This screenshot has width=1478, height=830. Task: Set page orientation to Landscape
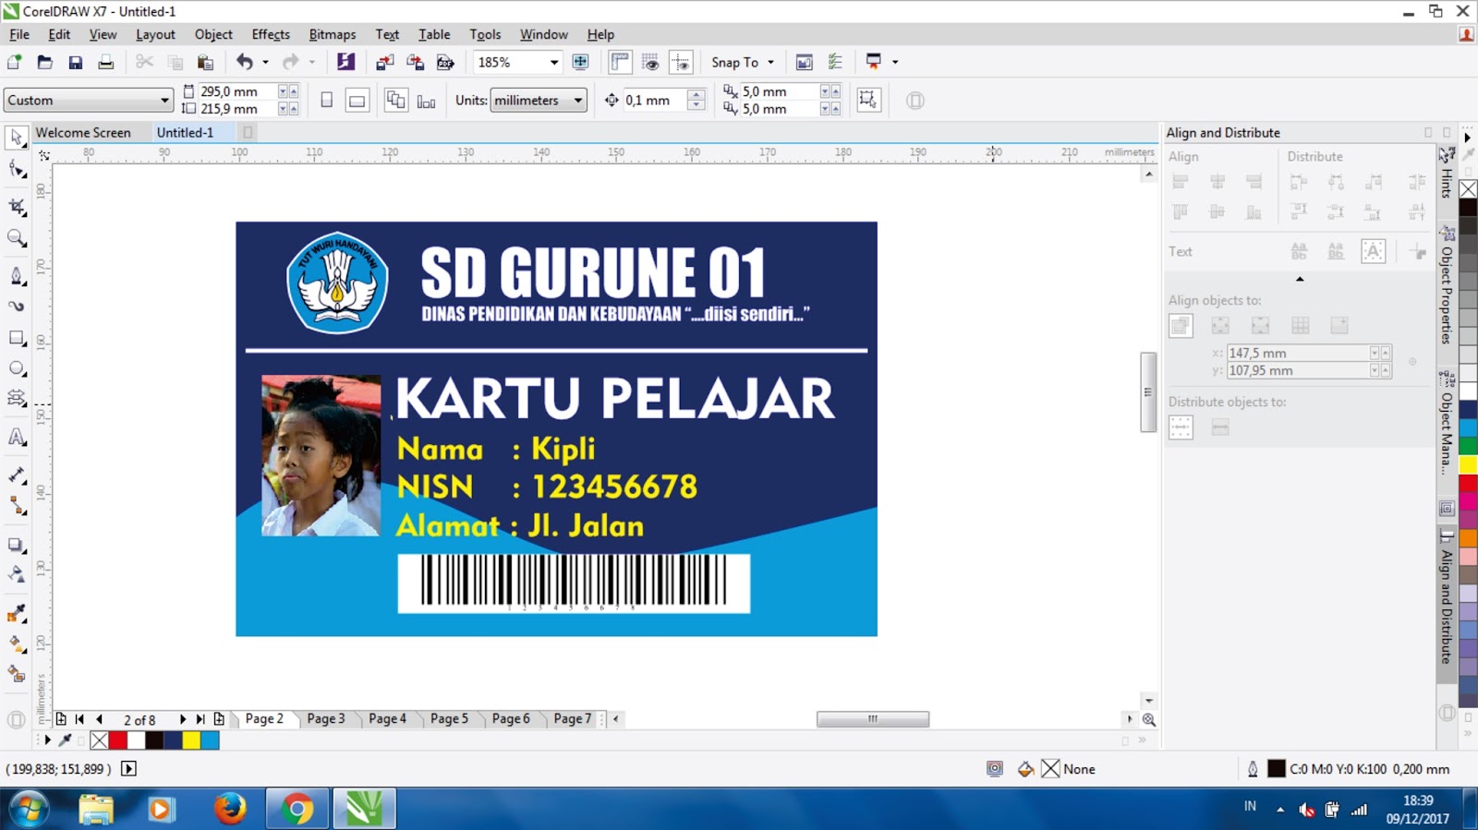(357, 101)
